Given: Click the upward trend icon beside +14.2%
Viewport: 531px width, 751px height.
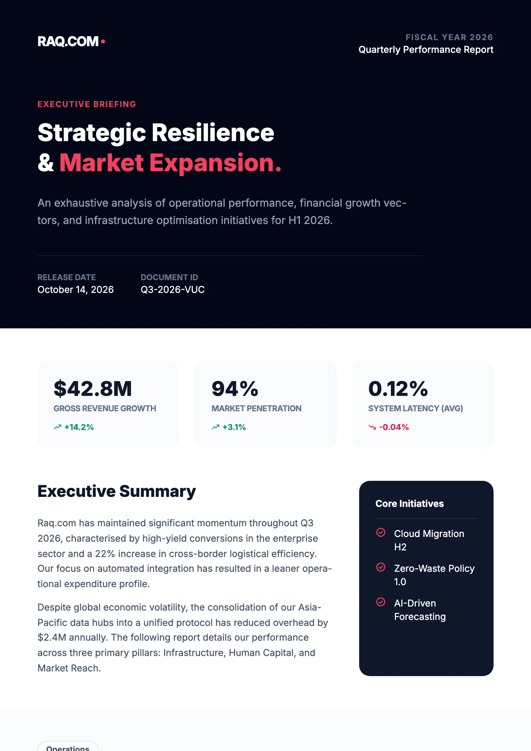Looking at the screenshot, I should tap(58, 427).
